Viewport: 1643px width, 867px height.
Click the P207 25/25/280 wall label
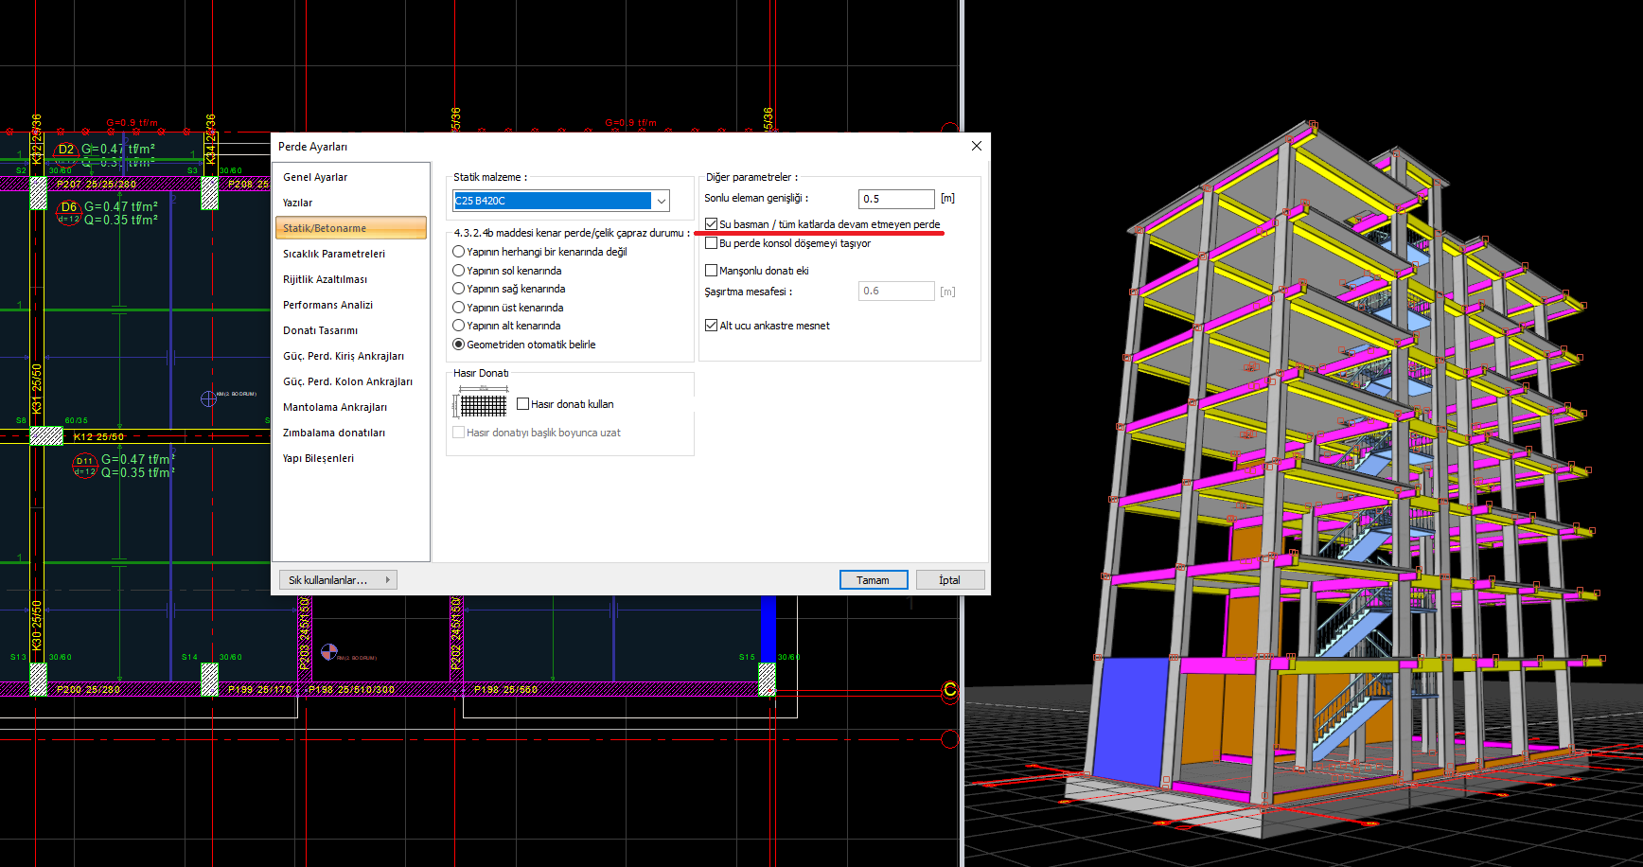97,185
